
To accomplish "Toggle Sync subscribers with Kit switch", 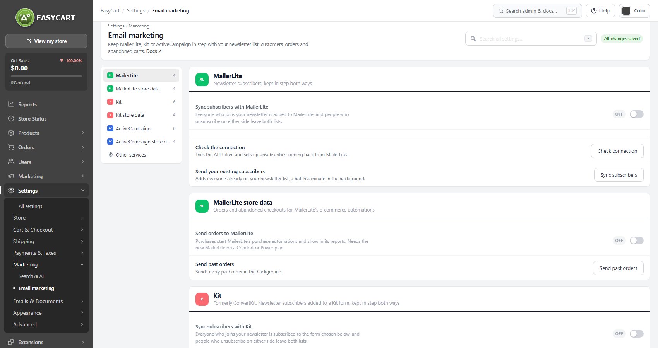I will 636,334.
